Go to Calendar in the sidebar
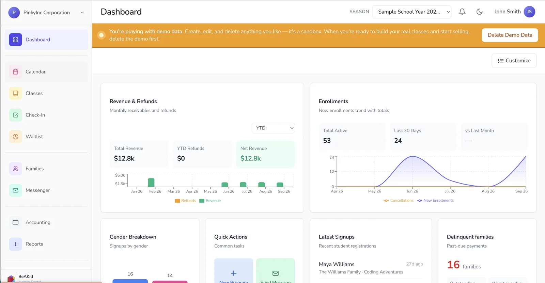 click(x=46, y=72)
